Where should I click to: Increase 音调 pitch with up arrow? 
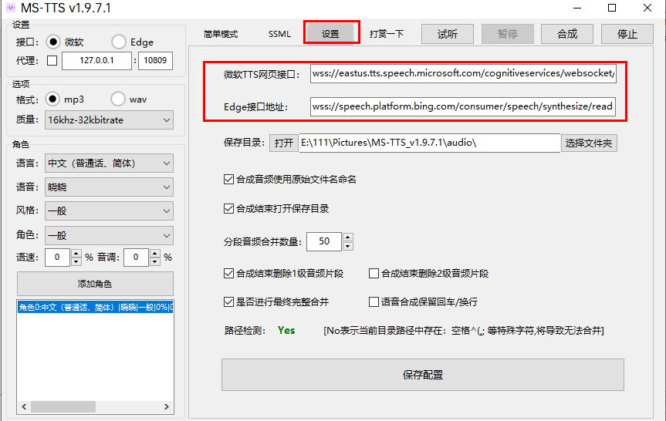click(155, 254)
